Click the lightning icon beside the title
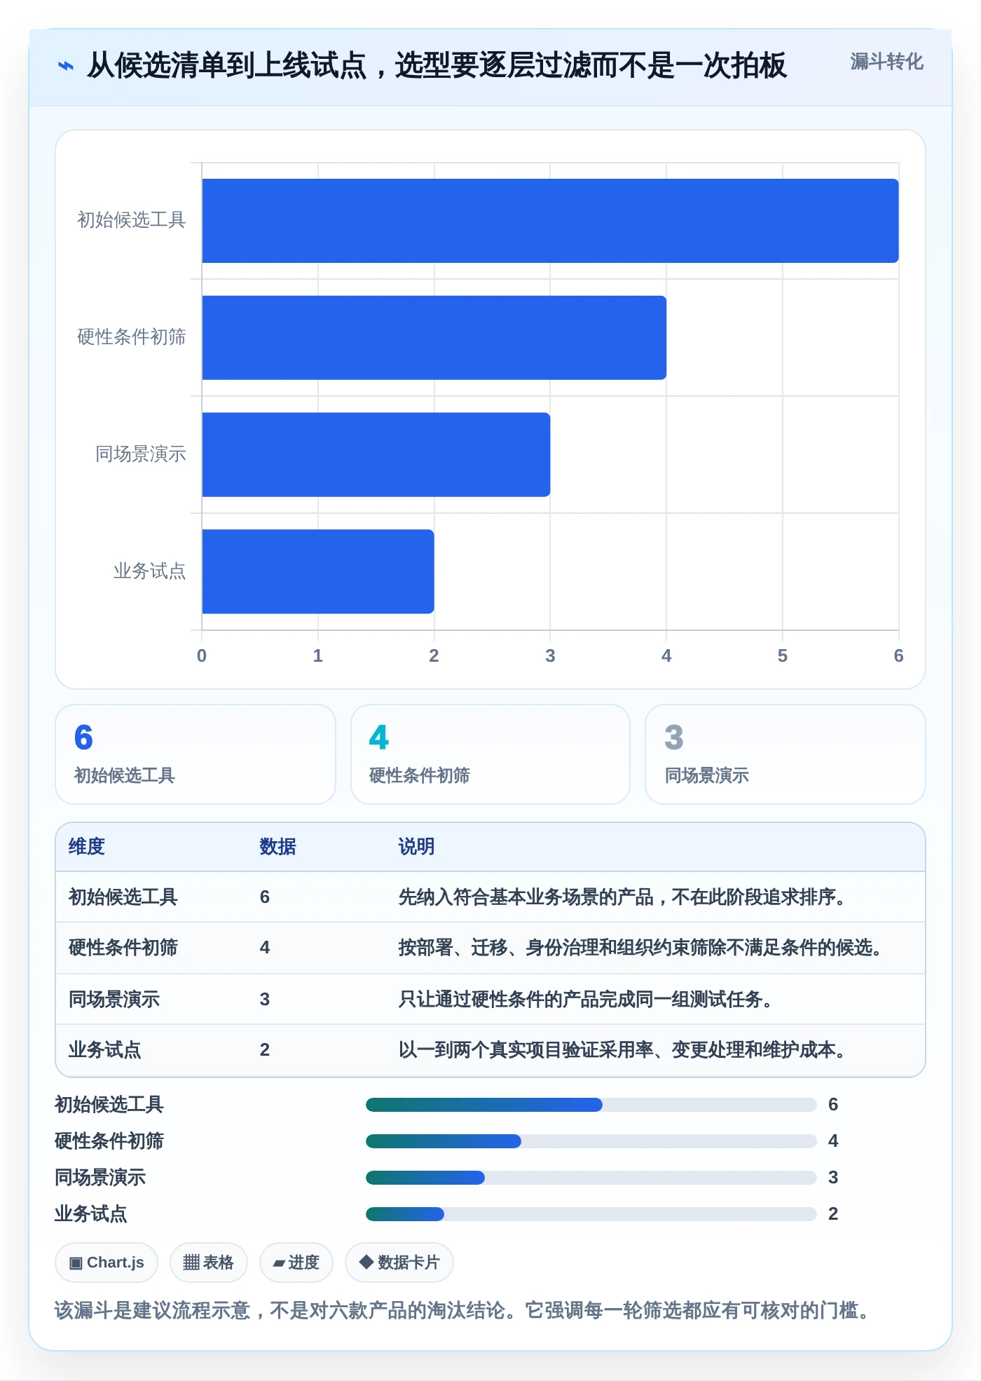Viewport: 981px width, 1381px height. [x=65, y=66]
